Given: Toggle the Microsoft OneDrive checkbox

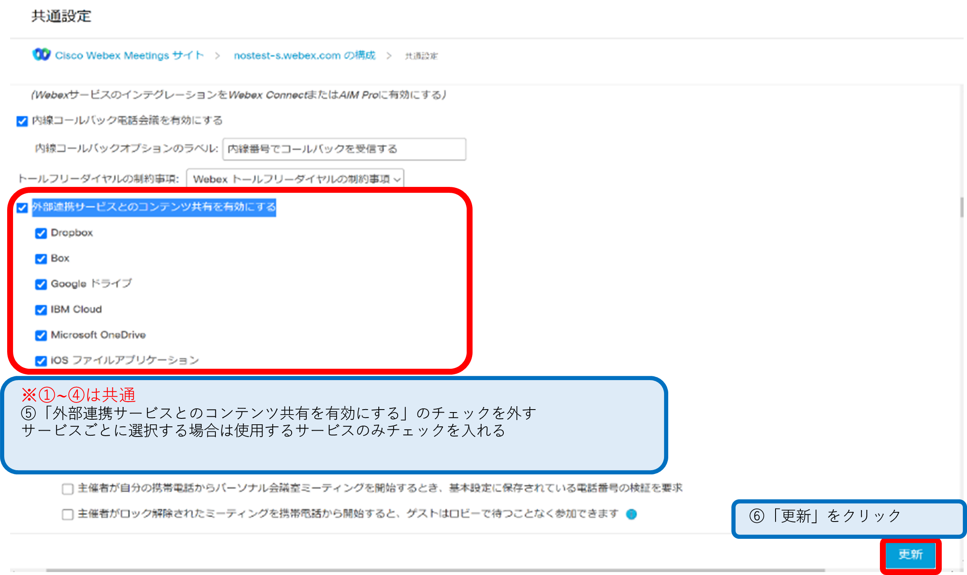Looking at the screenshot, I should point(41,335).
